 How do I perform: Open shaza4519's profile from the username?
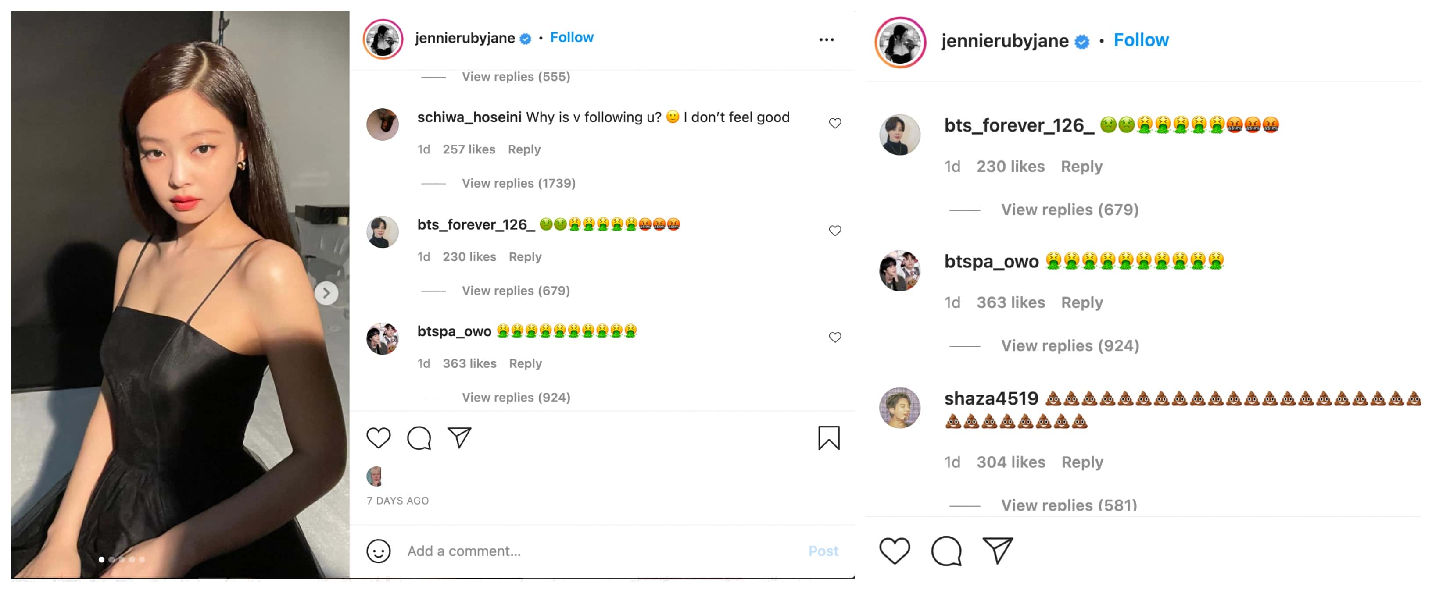[x=991, y=398]
